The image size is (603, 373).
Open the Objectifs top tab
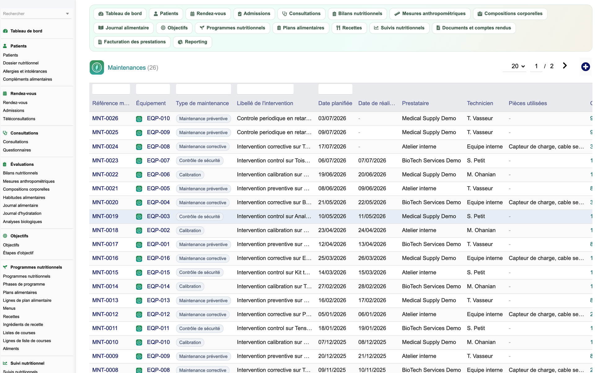174,28
